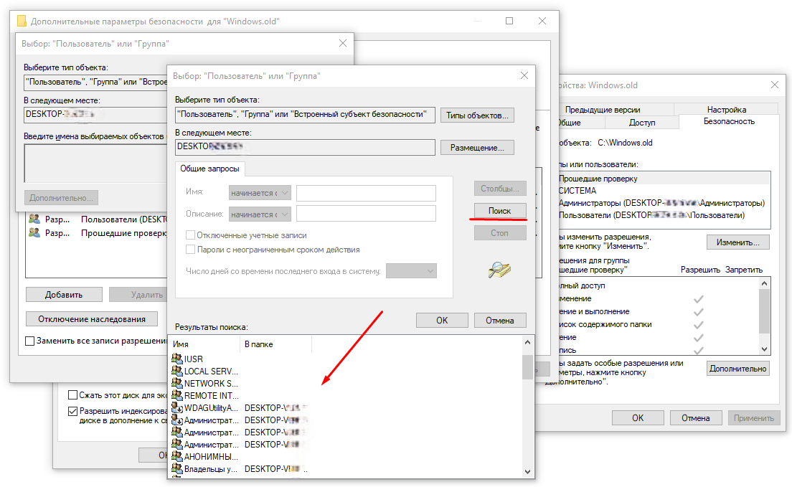The height and width of the screenshot is (487, 792).
Task: Click the yellow folder icon in title bar
Action: [x=22, y=22]
